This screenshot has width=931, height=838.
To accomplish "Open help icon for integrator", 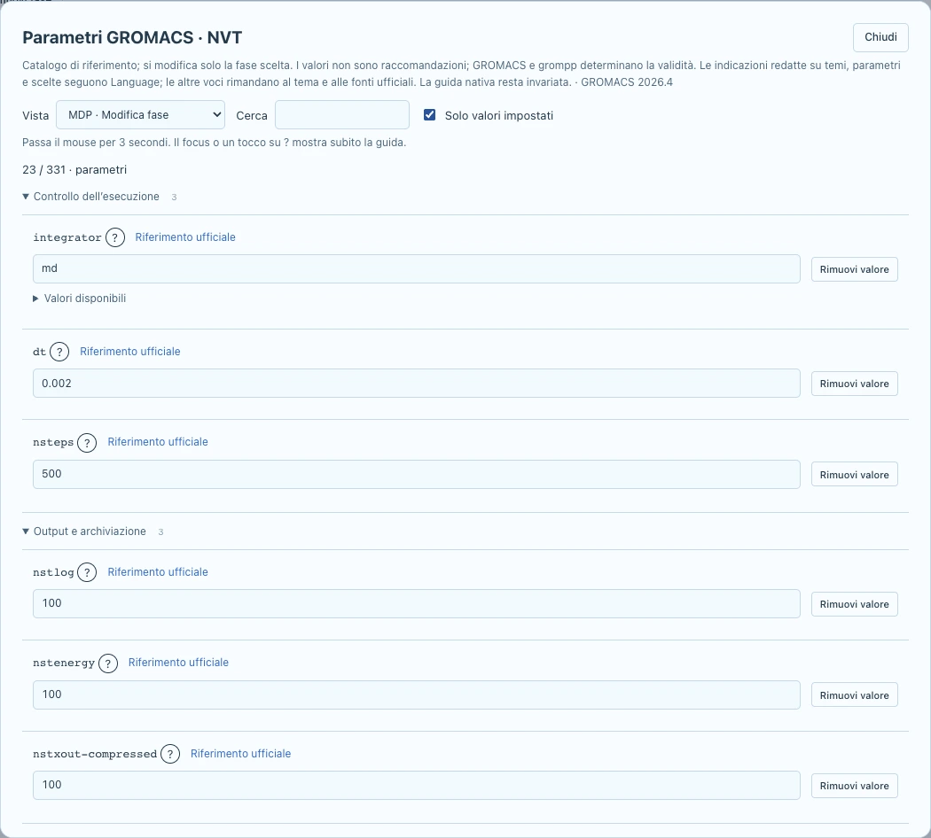I will (114, 237).
